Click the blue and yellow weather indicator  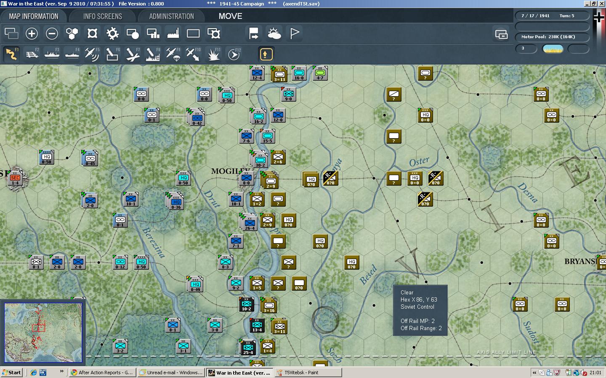553,49
